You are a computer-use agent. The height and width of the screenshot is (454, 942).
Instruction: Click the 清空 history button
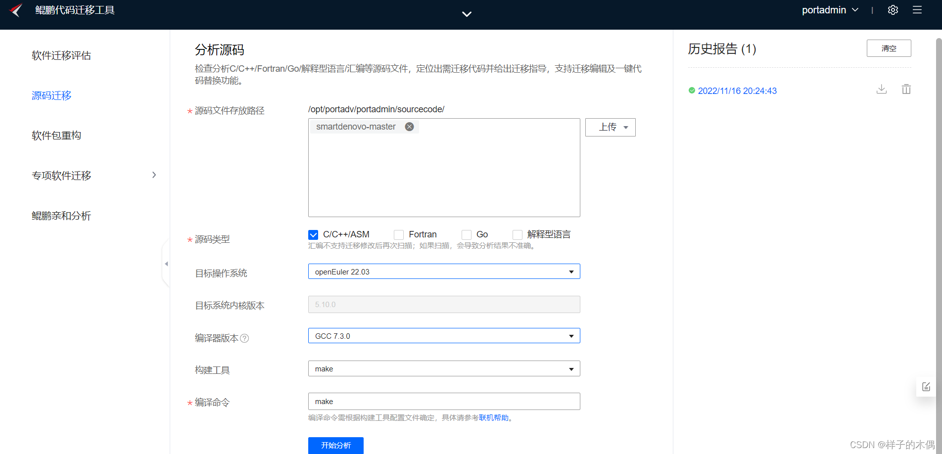click(x=889, y=48)
